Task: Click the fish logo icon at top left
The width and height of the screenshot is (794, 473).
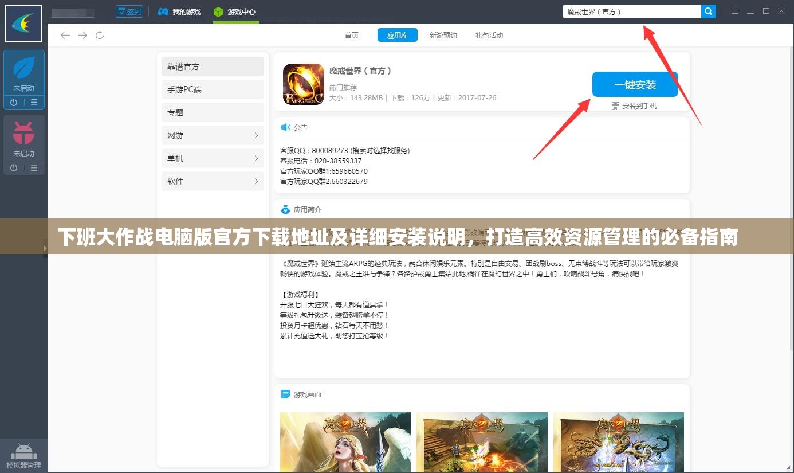Action: 23,24
